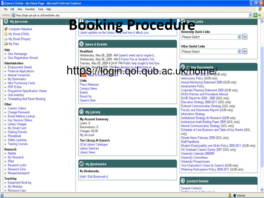
Task: Click the Internet zone globe icon
Action: 235,195
